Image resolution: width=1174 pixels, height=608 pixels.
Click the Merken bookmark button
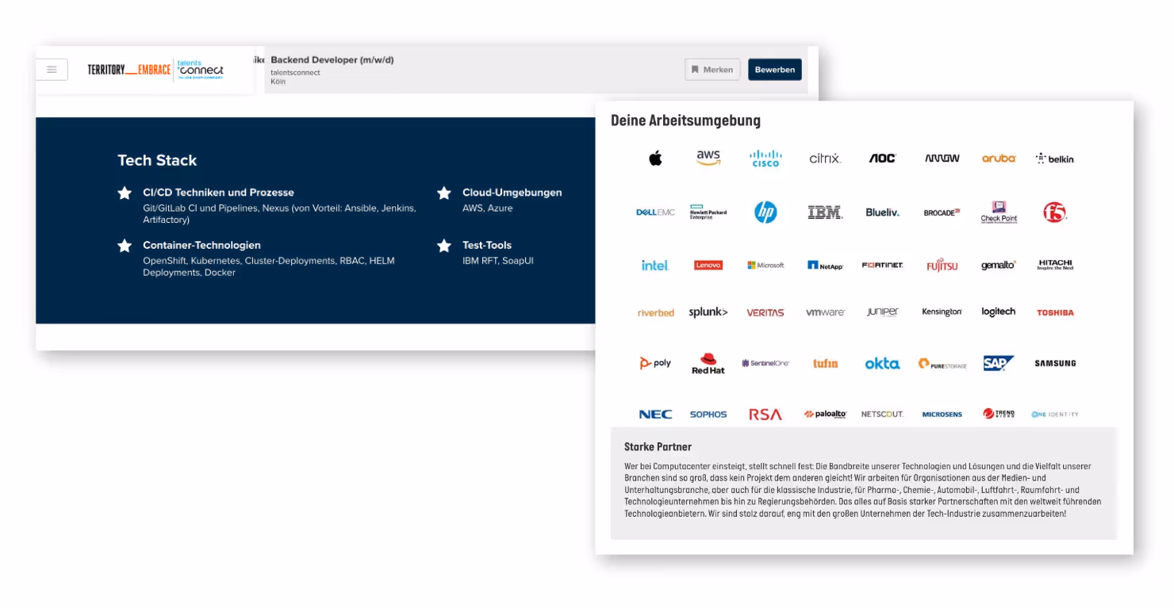click(712, 70)
